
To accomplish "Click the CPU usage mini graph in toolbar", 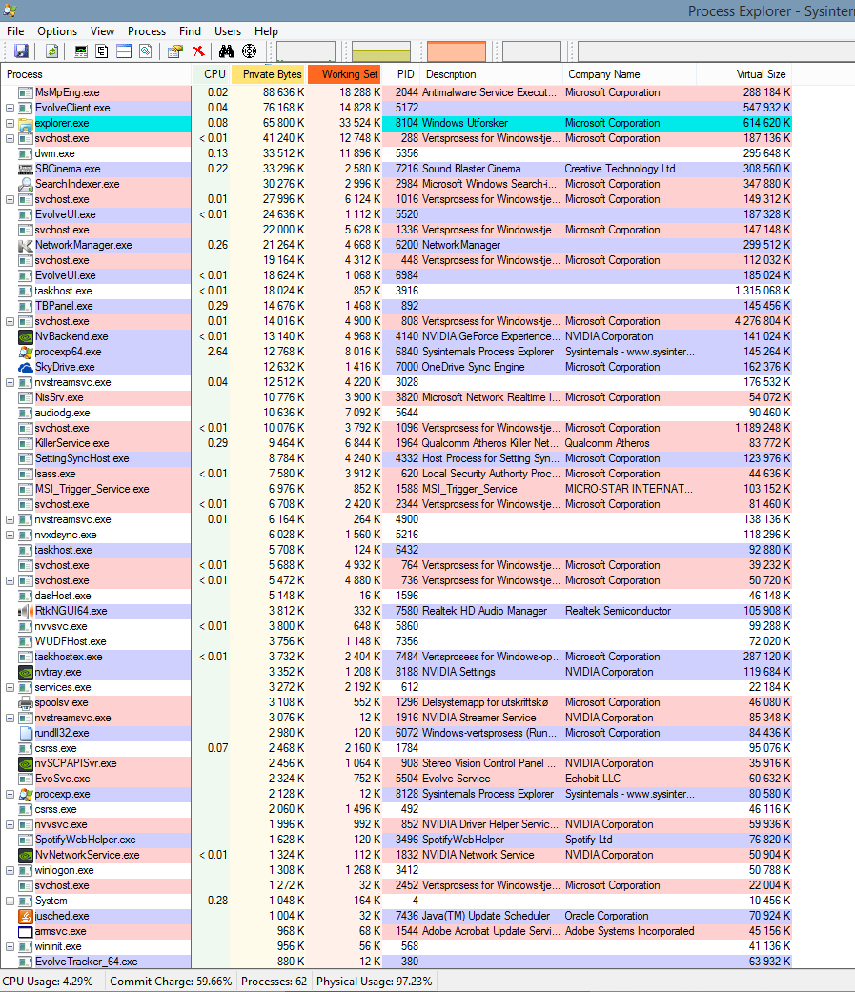I will click(x=306, y=51).
